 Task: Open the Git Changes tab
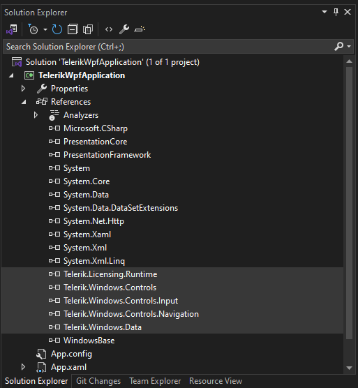point(98,381)
